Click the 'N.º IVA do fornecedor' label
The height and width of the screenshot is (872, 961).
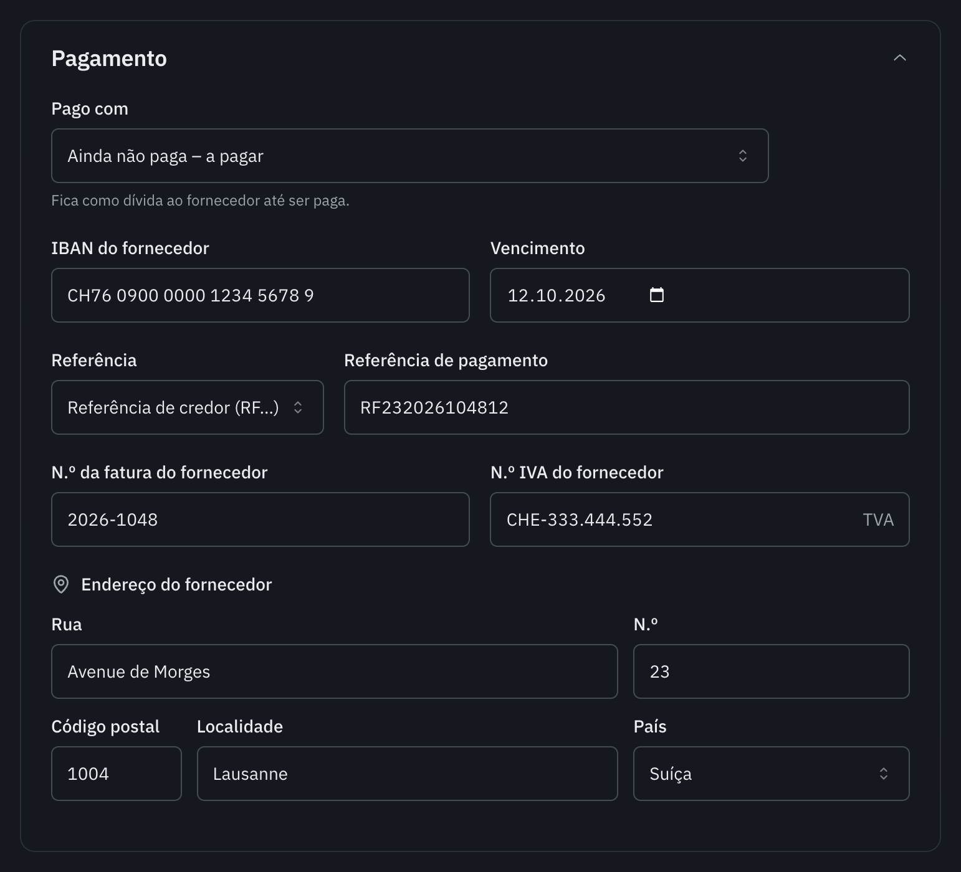[x=576, y=472]
